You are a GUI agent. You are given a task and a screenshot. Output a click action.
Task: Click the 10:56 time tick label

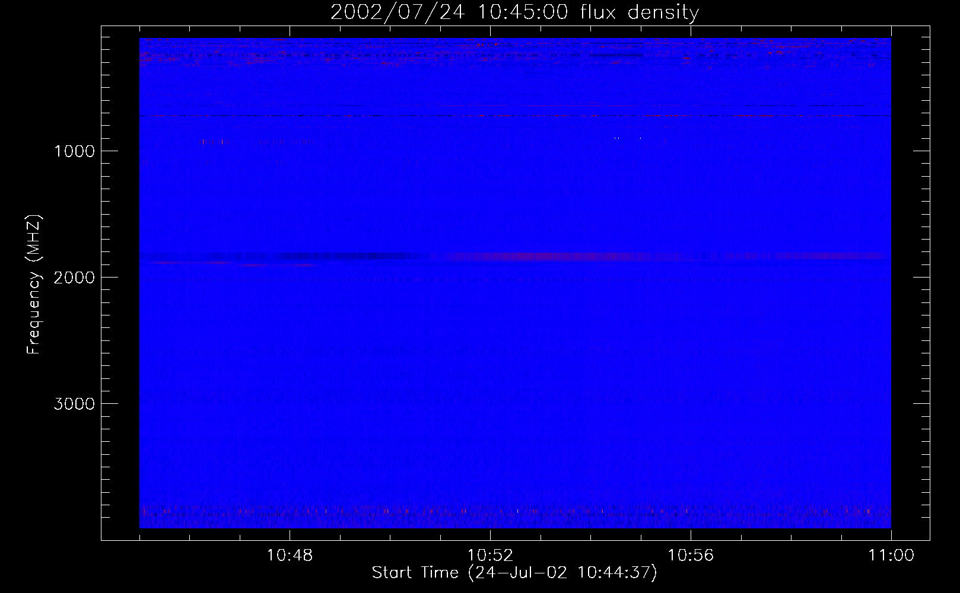point(691,556)
